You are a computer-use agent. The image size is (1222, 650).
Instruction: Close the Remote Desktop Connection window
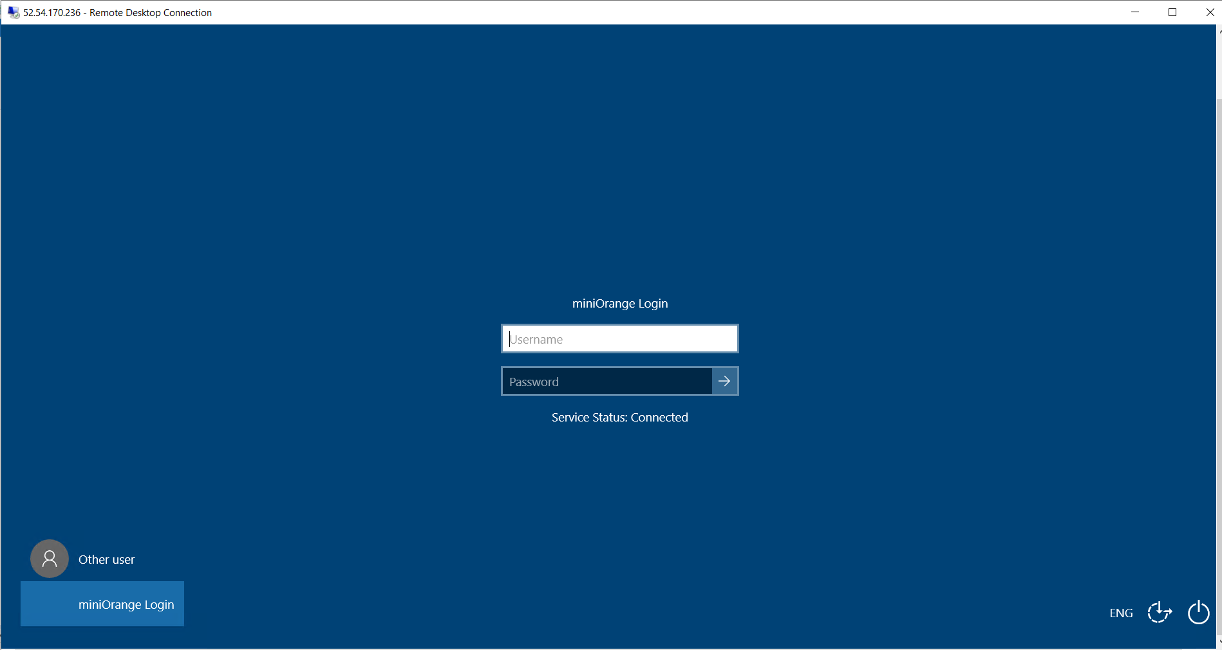pos(1209,12)
